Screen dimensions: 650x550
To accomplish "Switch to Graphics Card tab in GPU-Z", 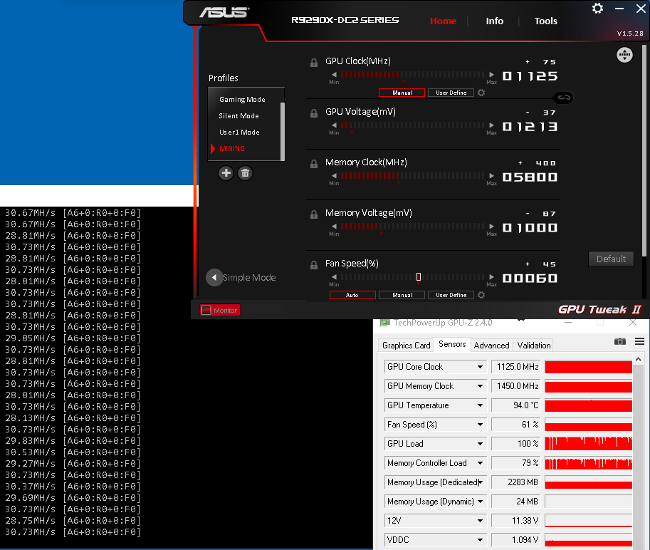I will [x=406, y=345].
